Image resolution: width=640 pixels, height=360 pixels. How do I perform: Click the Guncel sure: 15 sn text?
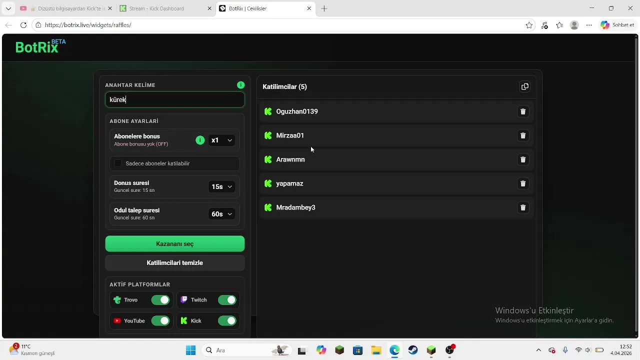(x=134, y=190)
